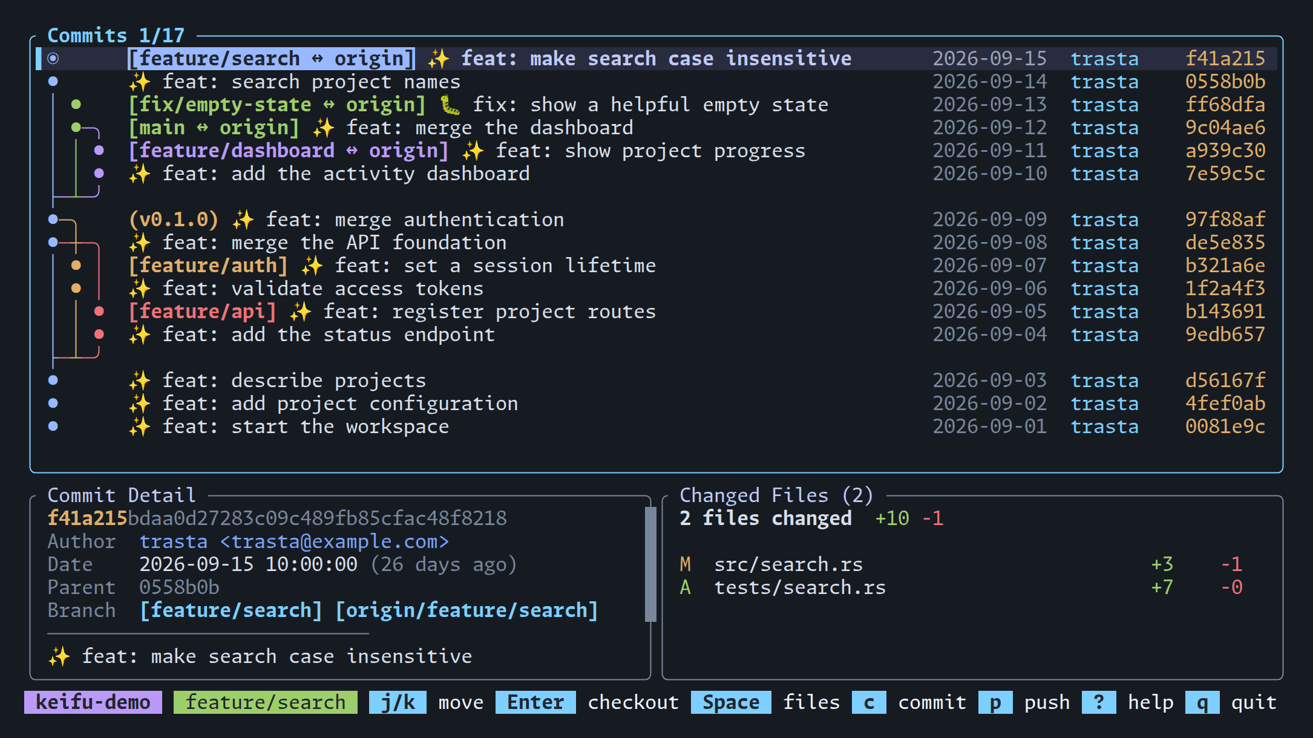Click the p push key hint

click(1024, 702)
